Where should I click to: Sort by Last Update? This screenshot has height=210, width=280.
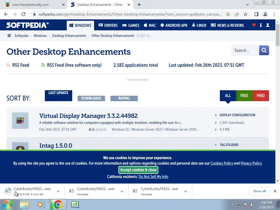[x=59, y=96]
